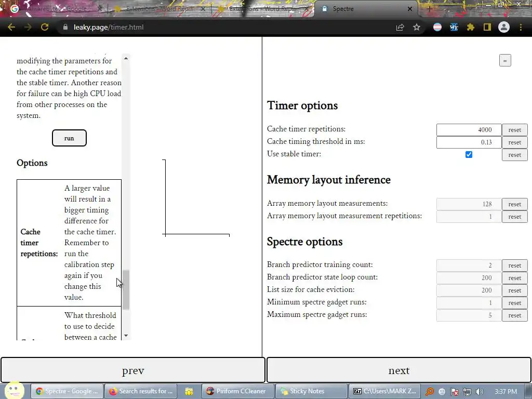Go to the next page with next button
532x399 pixels.
(x=399, y=370)
